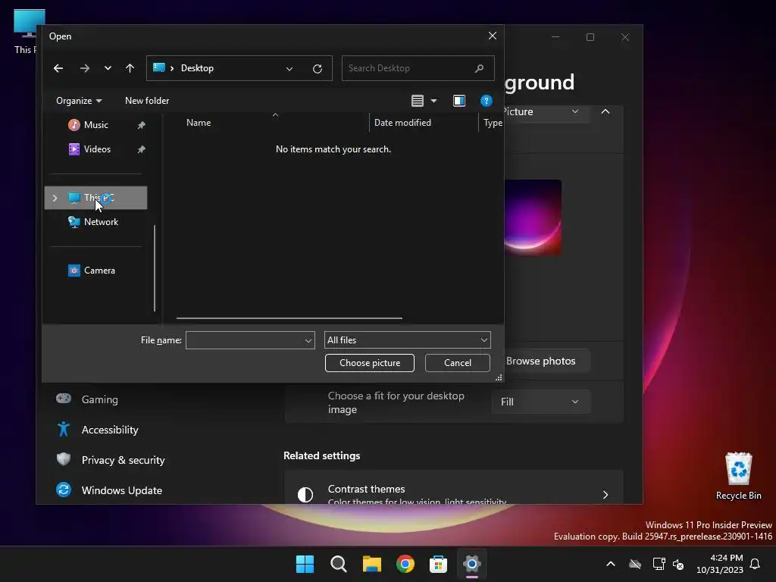Viewport: 776px width, 582px height.
Task: Toggle the preview pane
Action: tap(458, 101)
